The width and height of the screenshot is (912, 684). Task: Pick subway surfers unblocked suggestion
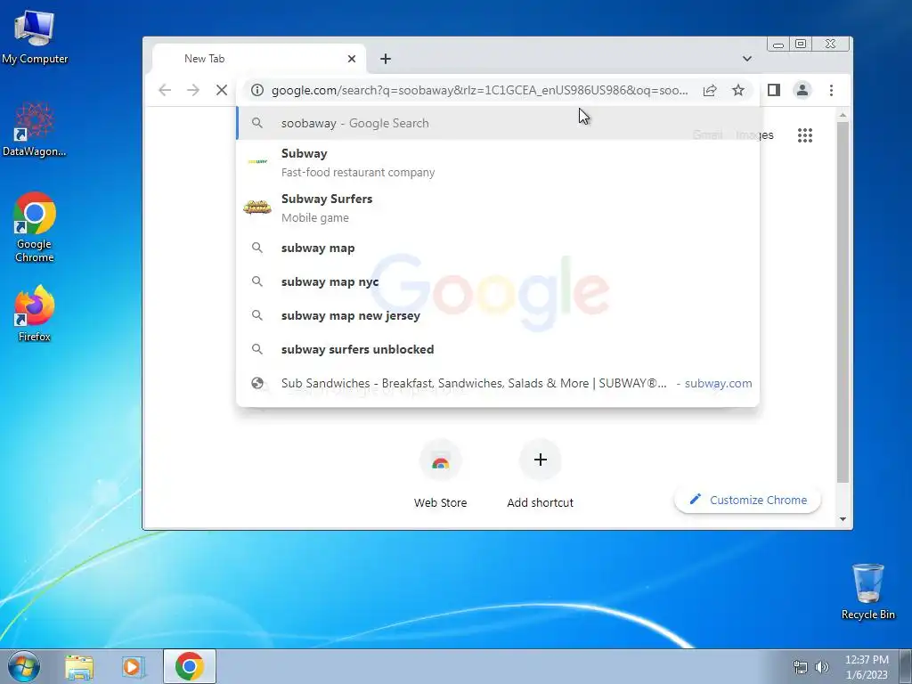click(x=498, y=349)
